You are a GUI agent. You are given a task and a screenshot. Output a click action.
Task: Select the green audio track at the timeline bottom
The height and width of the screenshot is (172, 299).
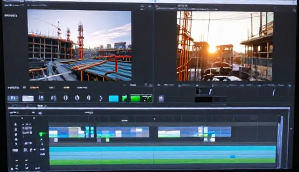pos(163,162)
